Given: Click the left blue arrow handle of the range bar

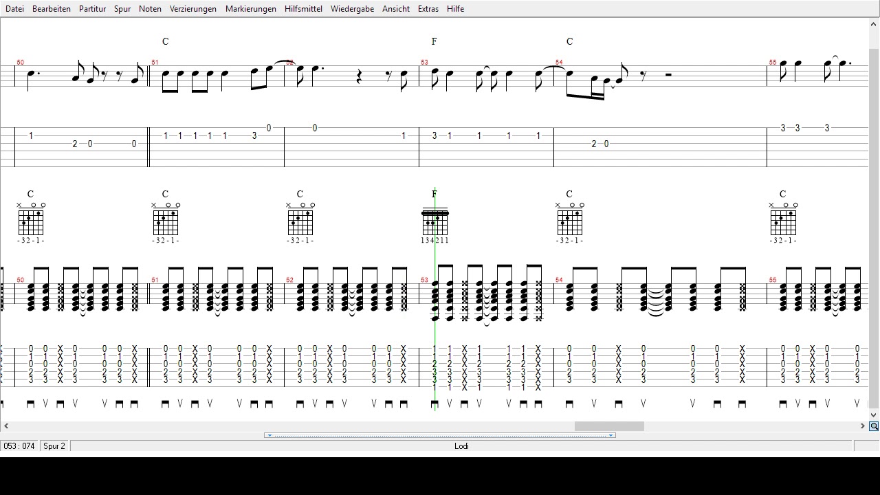Looking at the screenshot, I should [x=269, y=435].
